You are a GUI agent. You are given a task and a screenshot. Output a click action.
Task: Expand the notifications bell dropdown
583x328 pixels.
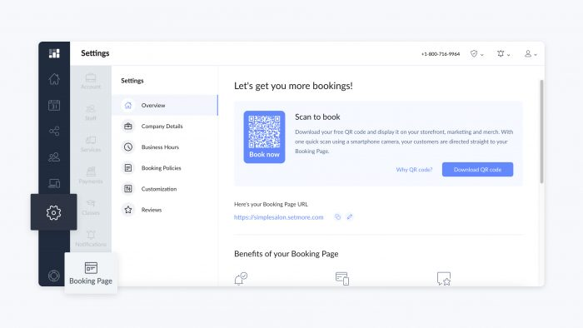[503, 54]
